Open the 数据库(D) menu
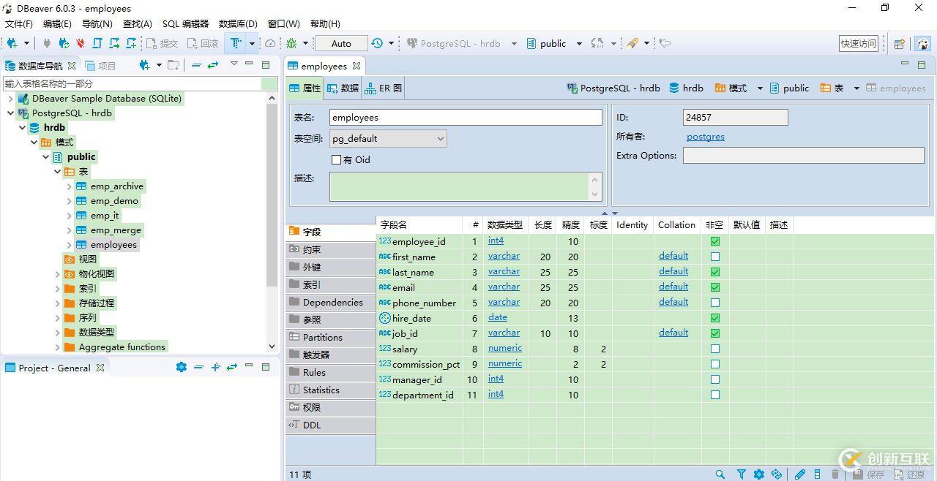 coord(239,23)
